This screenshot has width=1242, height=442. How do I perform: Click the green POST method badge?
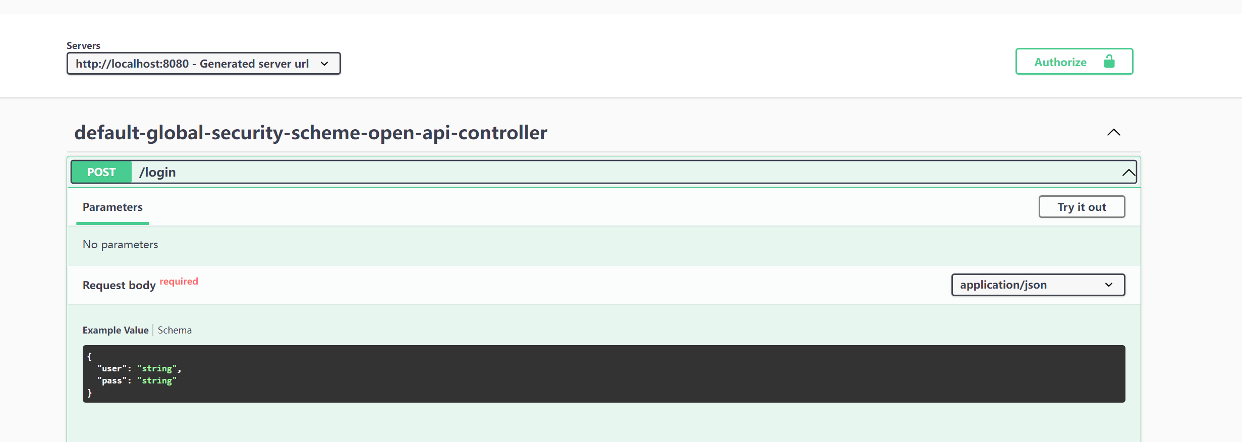[x=101, y=172]
